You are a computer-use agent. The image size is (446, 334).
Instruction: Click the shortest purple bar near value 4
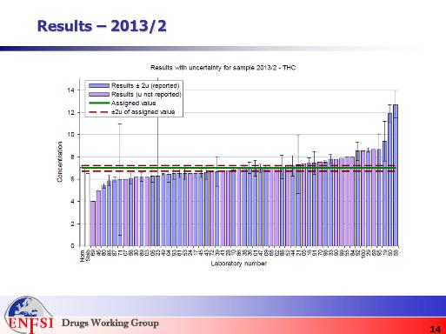93,224
